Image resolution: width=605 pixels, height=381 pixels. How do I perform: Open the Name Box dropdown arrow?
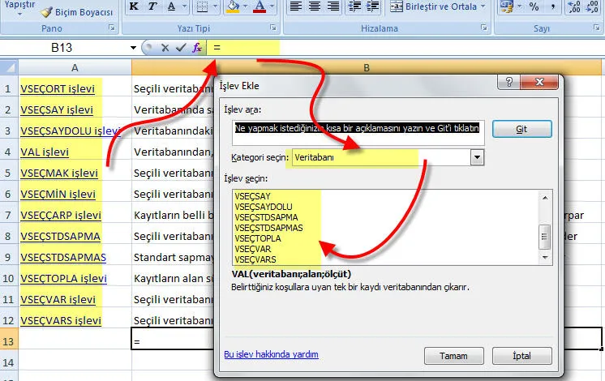pyautogui.click(x=134, y=48)
